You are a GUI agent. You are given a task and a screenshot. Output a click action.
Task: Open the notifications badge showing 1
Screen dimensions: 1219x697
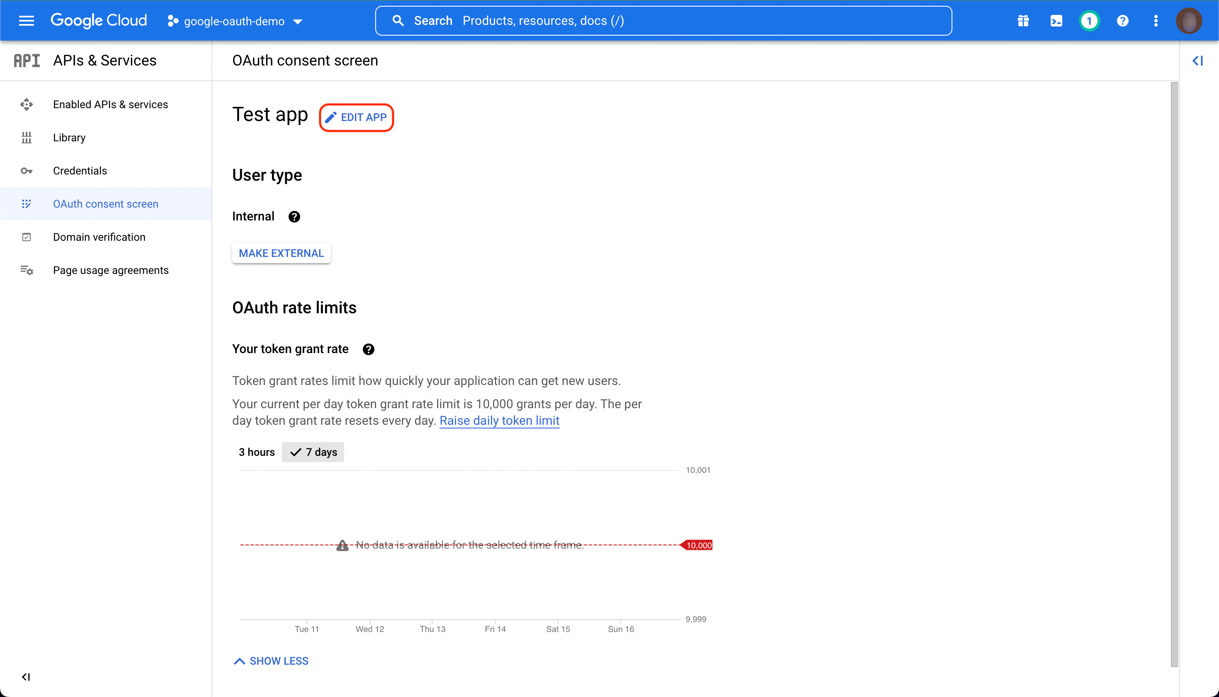click(1089, 21)
